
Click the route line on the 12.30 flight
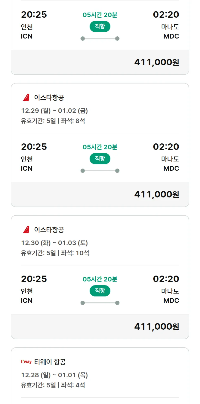pos(100,303)
